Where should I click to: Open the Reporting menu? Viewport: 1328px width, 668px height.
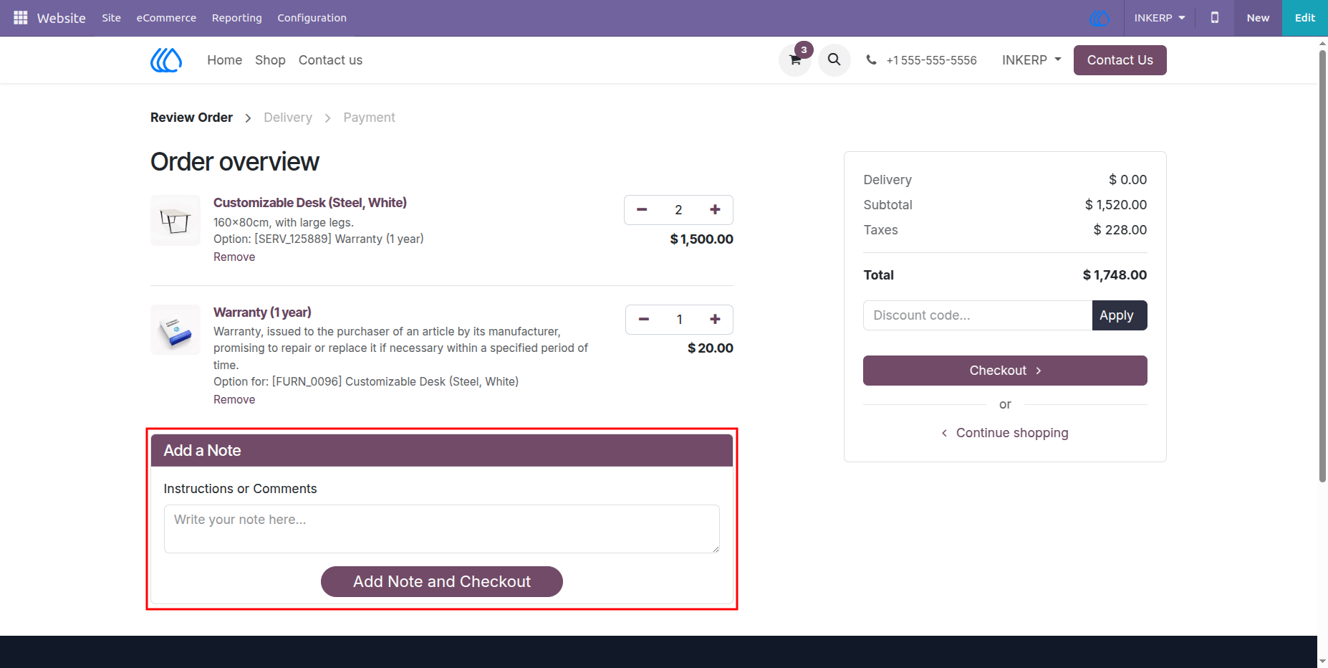tap(237, 18)
